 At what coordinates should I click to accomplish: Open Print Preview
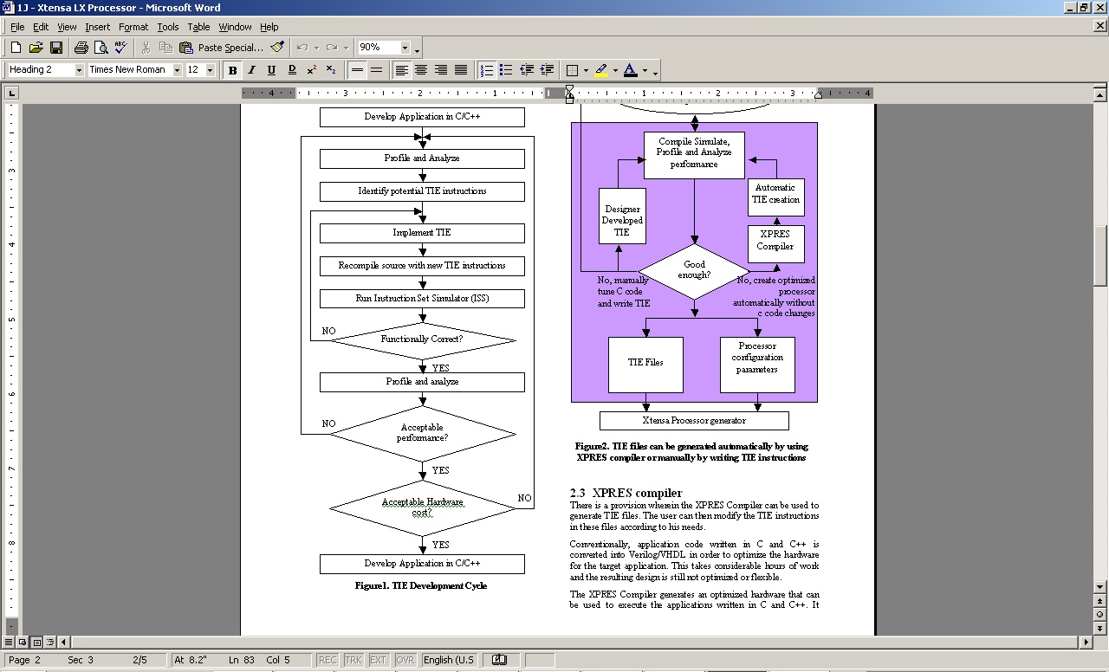(101, 48)
